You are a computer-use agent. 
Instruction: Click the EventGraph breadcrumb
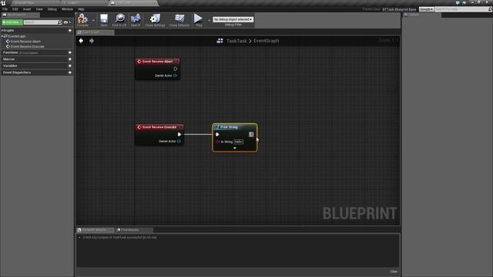(266, 41)
